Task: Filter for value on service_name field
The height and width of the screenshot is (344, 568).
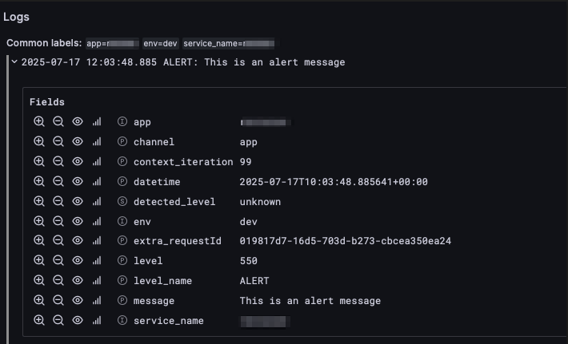Action: coord(38,321)
